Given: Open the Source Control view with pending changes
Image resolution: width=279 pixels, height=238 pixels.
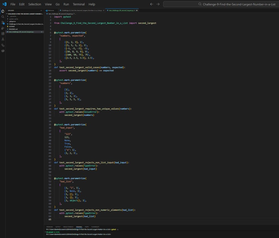Looking at the screenshot, I should pos(3,22).
